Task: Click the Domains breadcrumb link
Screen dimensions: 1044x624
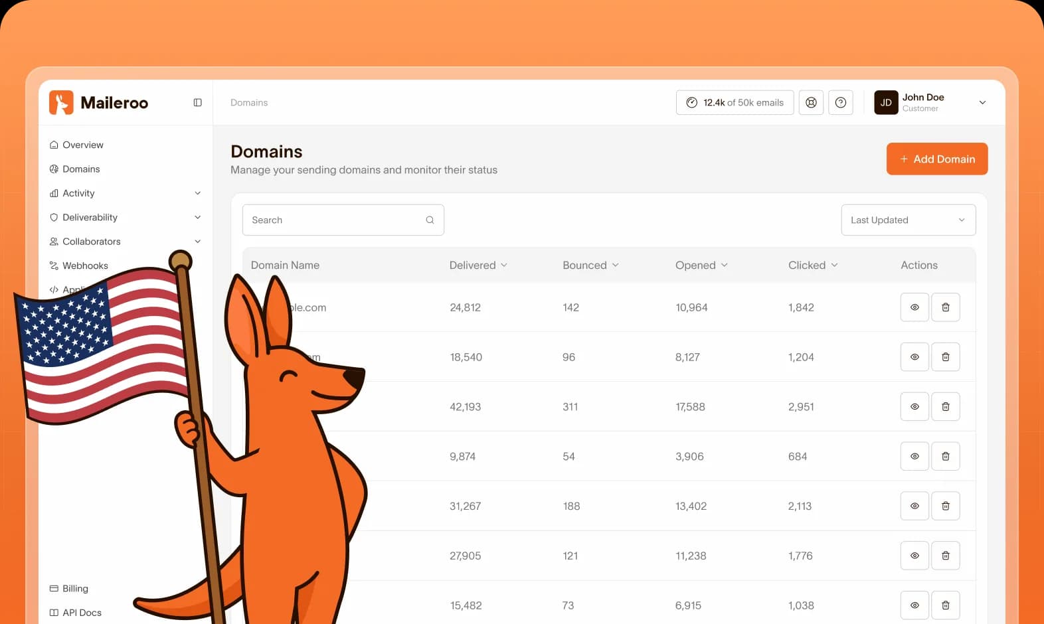Action: pos(249,102)
